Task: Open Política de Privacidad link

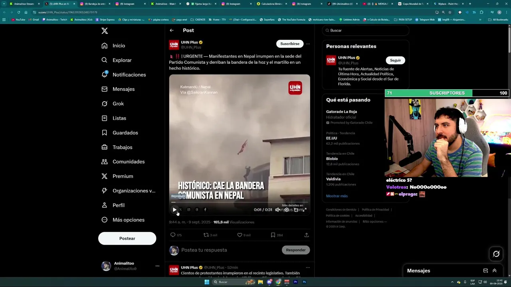Action: click(x=375, y=210)
